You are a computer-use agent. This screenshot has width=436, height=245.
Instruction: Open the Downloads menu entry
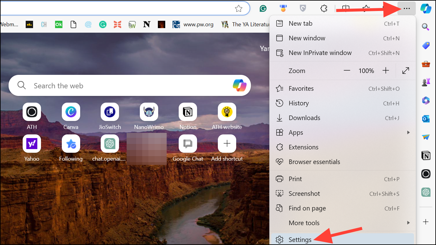pyautogui.click(x=304, y=118)
